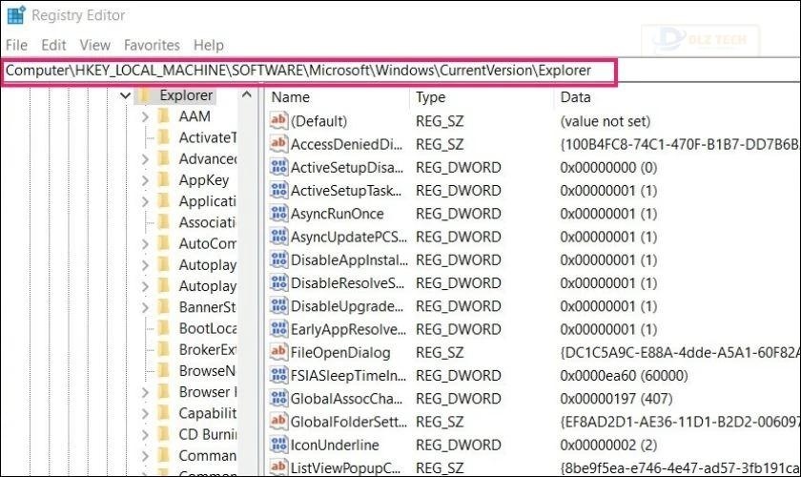The height and width of the screenshot is (477, 801).
Task: Open the Favorites menu
Action: tap(152, 45)
